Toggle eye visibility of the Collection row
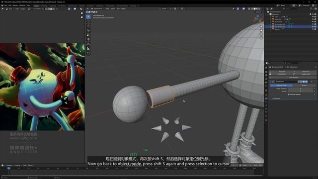The width and height of the screenshot is (318, 179). pyautogui.click(x=313, y=14)
